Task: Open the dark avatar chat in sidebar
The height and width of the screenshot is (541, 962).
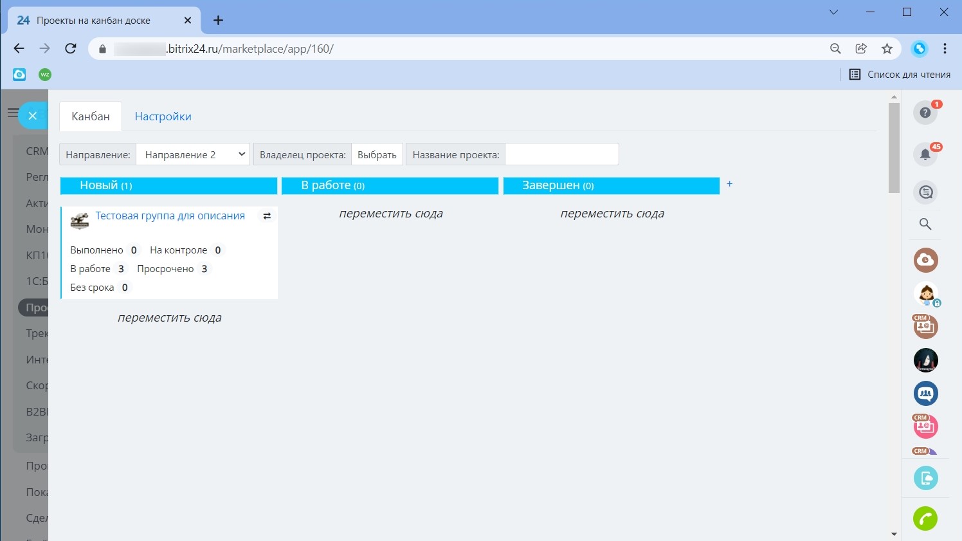Action: pyautogui.click(x=926, y=360)
